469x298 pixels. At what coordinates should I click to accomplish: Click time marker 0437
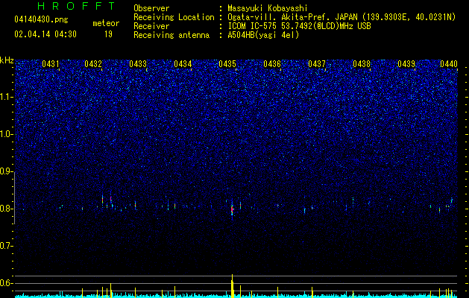pos(317,64)
